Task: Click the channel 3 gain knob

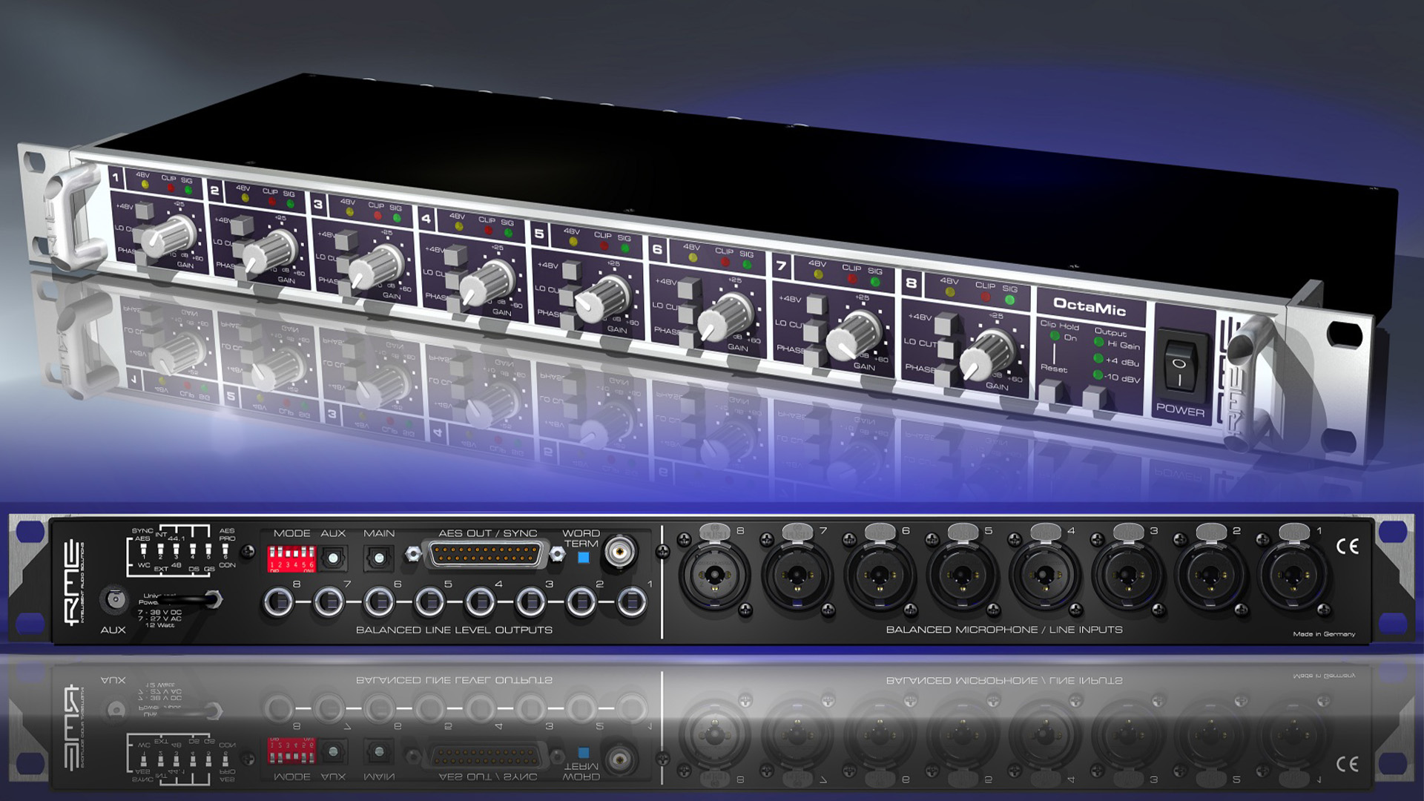Action: point(376,266)
